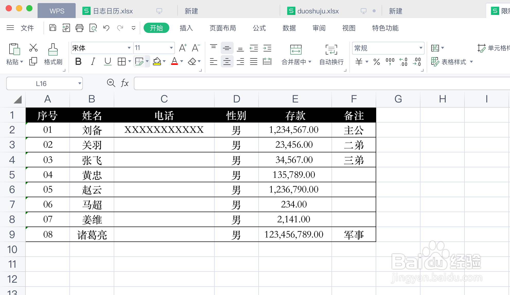Click the Copy icon

[x=33, y=62]
